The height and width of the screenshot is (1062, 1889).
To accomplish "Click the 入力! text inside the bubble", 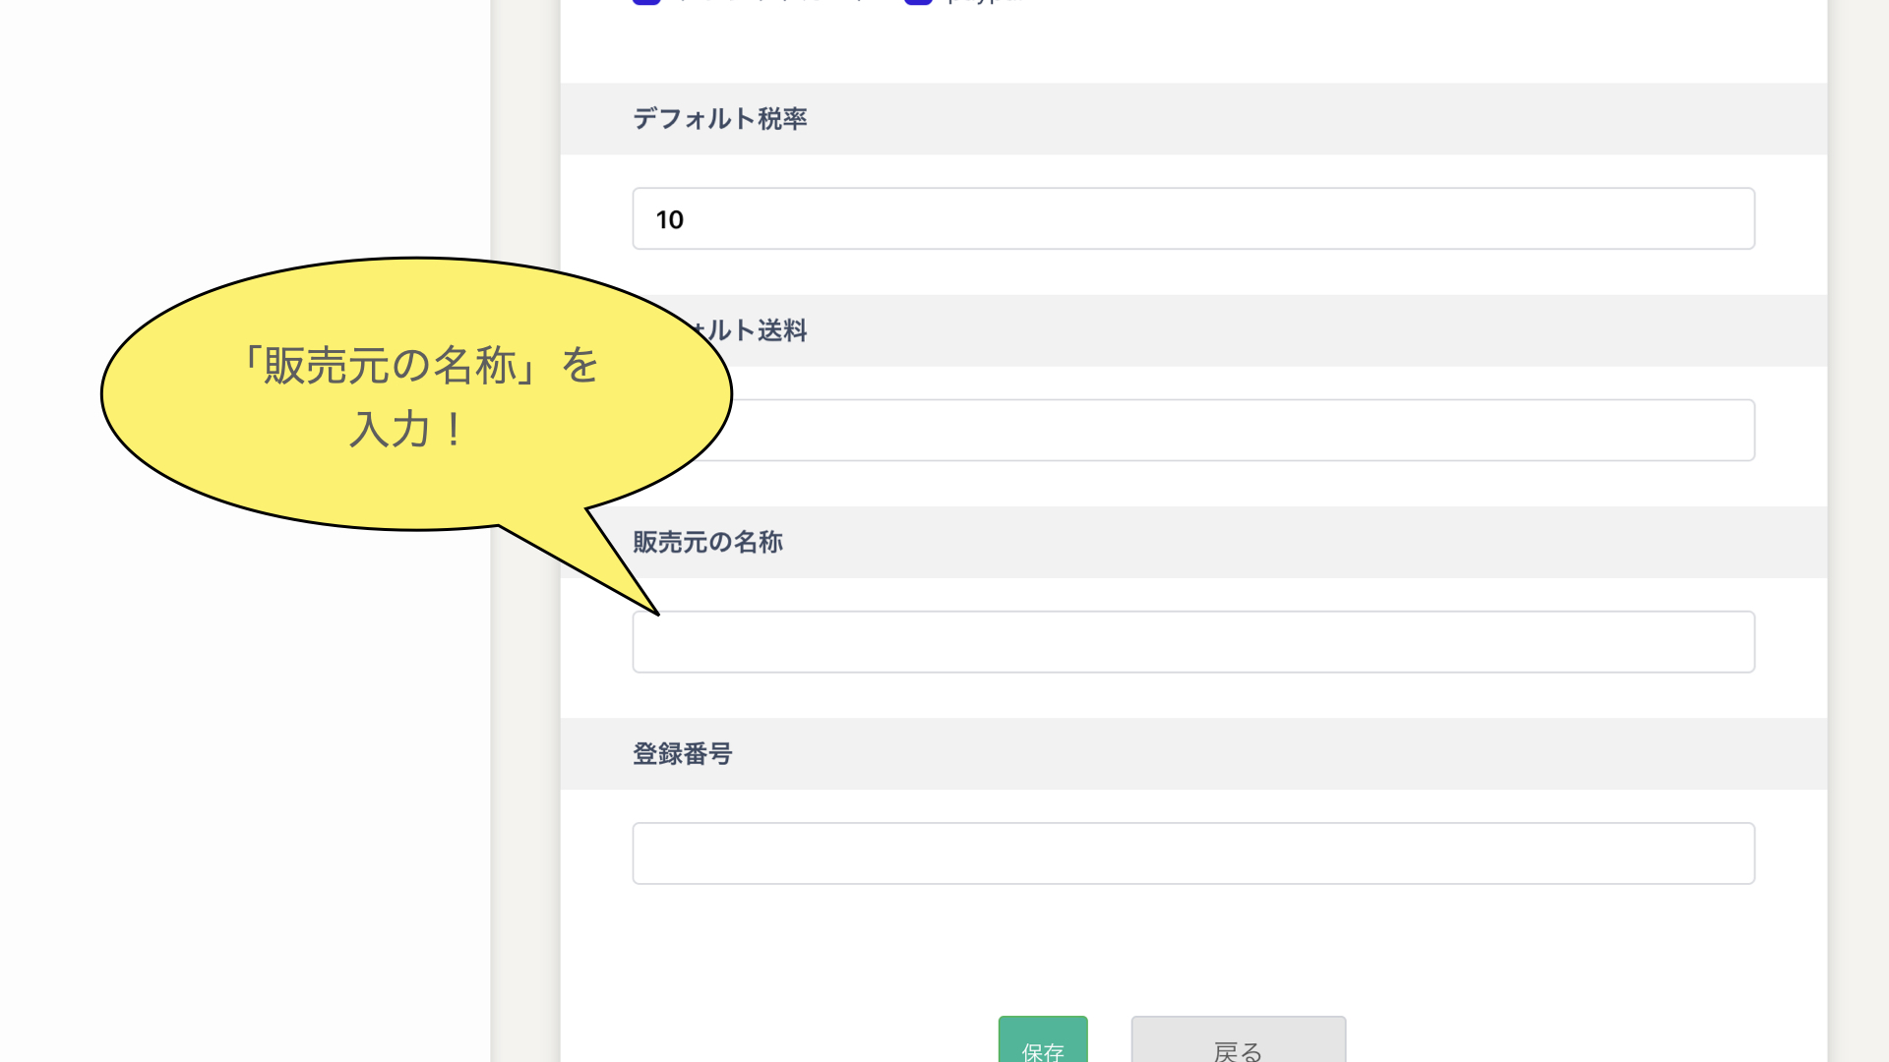I will (405, 430).
